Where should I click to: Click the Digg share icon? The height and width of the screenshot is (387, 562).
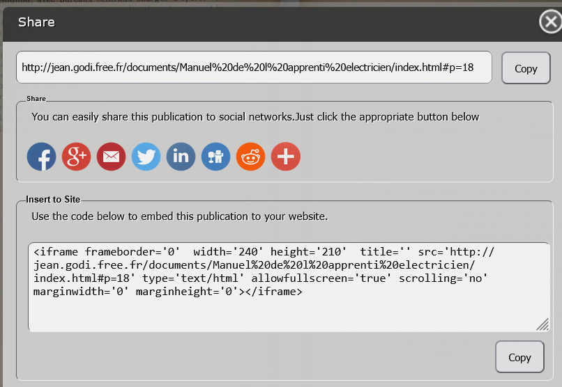pyautogui.click(x=216, y=157)
